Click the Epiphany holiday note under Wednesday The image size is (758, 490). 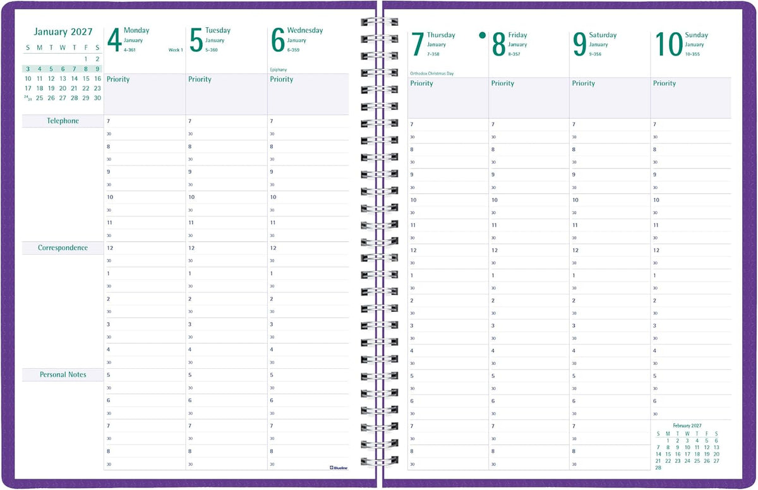click(279, 69)
